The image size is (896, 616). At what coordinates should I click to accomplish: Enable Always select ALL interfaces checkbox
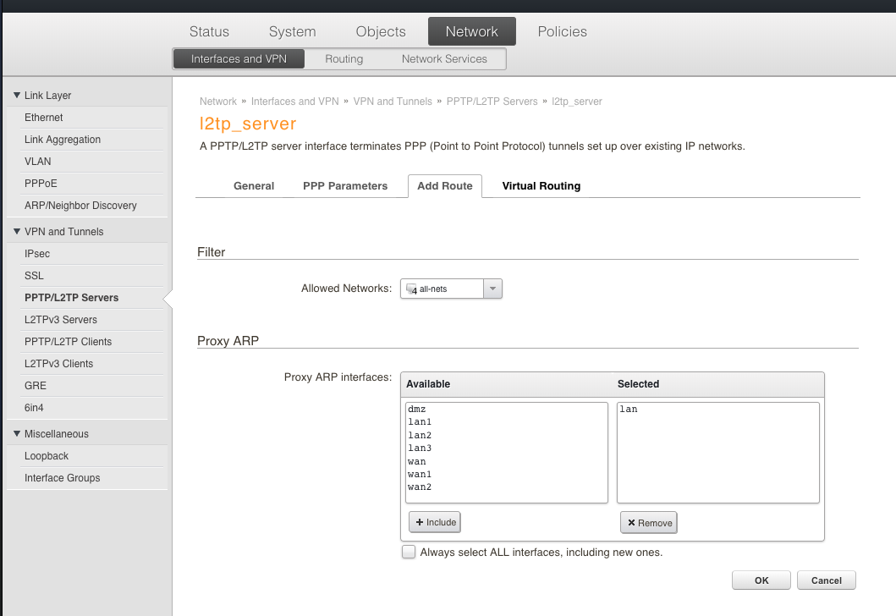[x=409, y=553]
